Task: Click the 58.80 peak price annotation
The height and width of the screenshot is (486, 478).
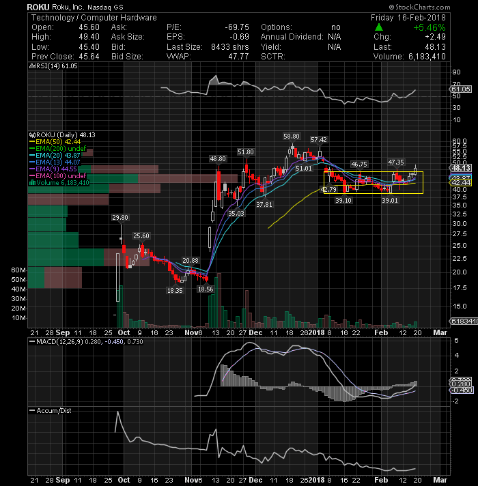Action: 292,137
